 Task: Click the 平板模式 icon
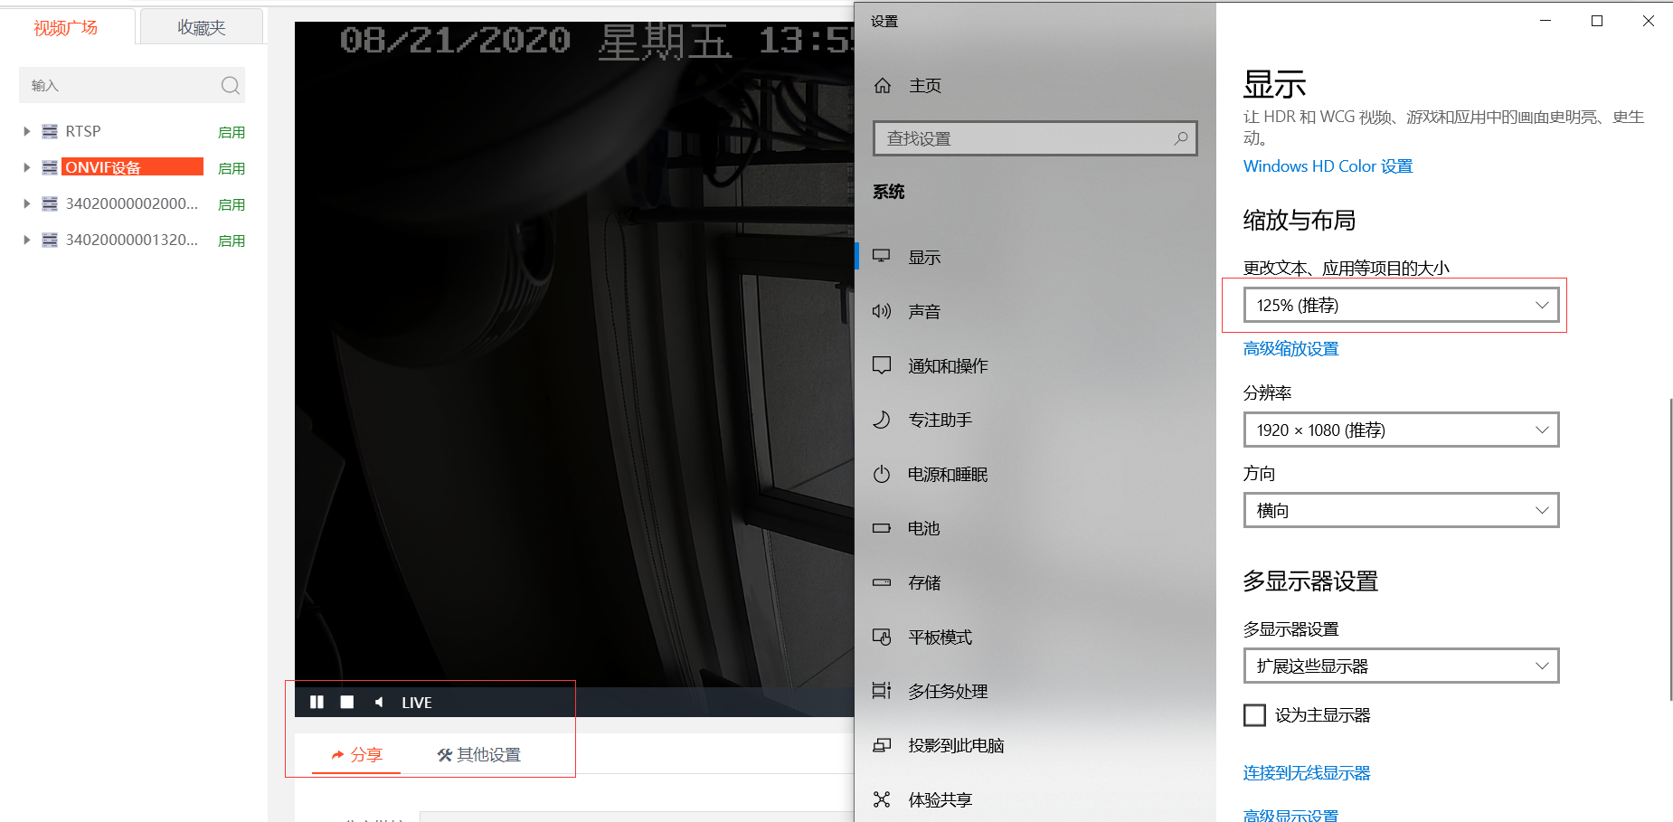[x=882, y=637]
